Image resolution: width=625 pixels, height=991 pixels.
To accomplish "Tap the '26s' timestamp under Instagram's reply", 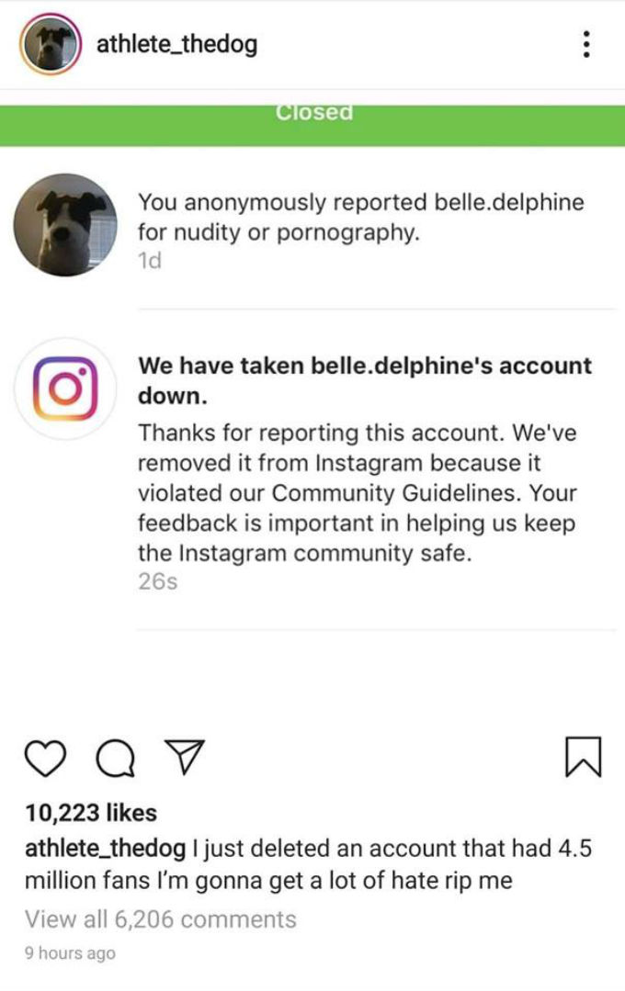I will click(156, 582).
